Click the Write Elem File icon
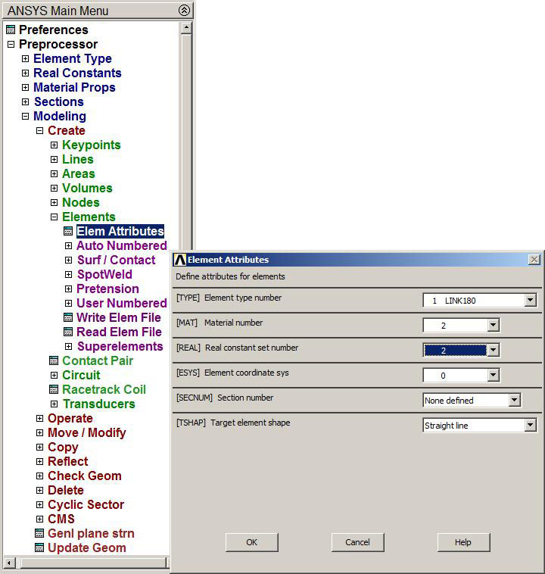The image size is (545, 574). tap(68, 318)
